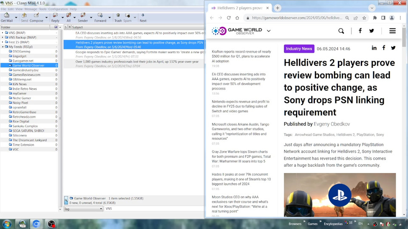408x229 pixels.
Task: Open the Edit menu in Claws Mail
Action: point(11,9)
